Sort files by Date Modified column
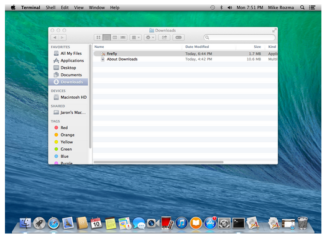This screenshot has width=327, height=236. tap(209, 47)
